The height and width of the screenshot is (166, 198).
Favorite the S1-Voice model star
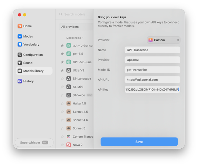[62, 95]
